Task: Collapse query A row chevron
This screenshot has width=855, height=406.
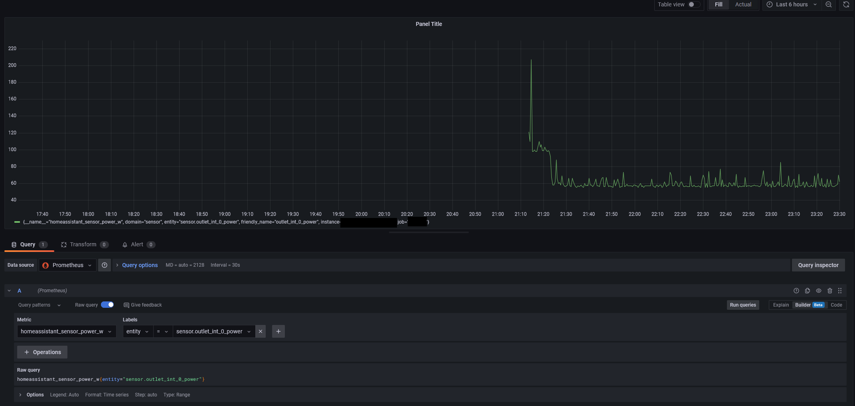Action: pyautogui.click(x=9, y=291)
